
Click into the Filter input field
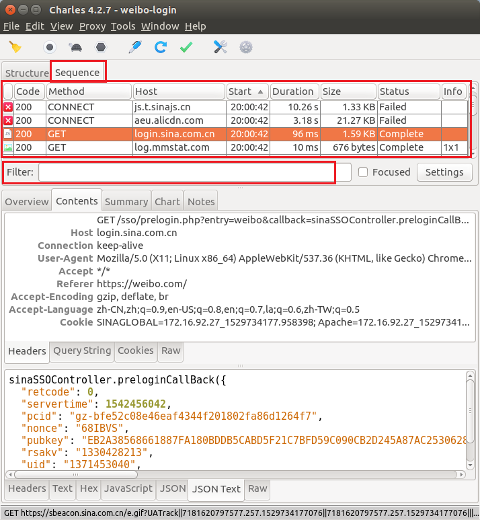pos(195,172)
